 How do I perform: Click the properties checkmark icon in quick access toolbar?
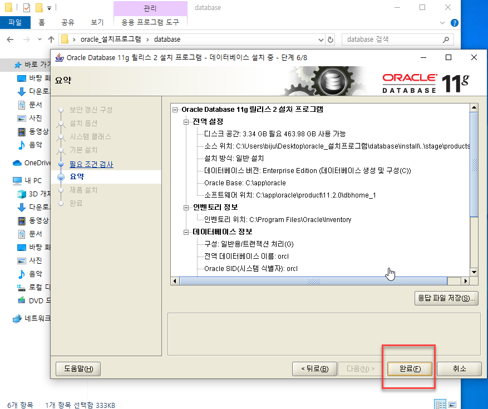tap(27, 7)
